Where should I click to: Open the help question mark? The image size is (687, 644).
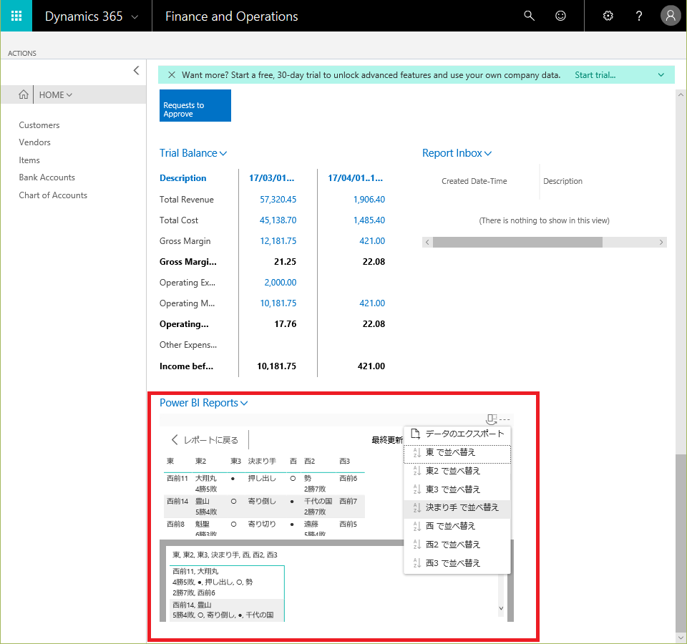click(x=639, y=16)
